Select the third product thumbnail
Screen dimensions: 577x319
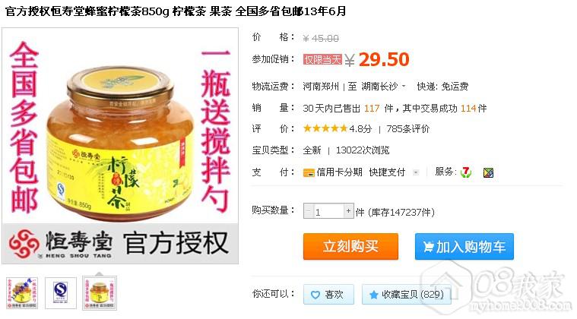(100, 293)
